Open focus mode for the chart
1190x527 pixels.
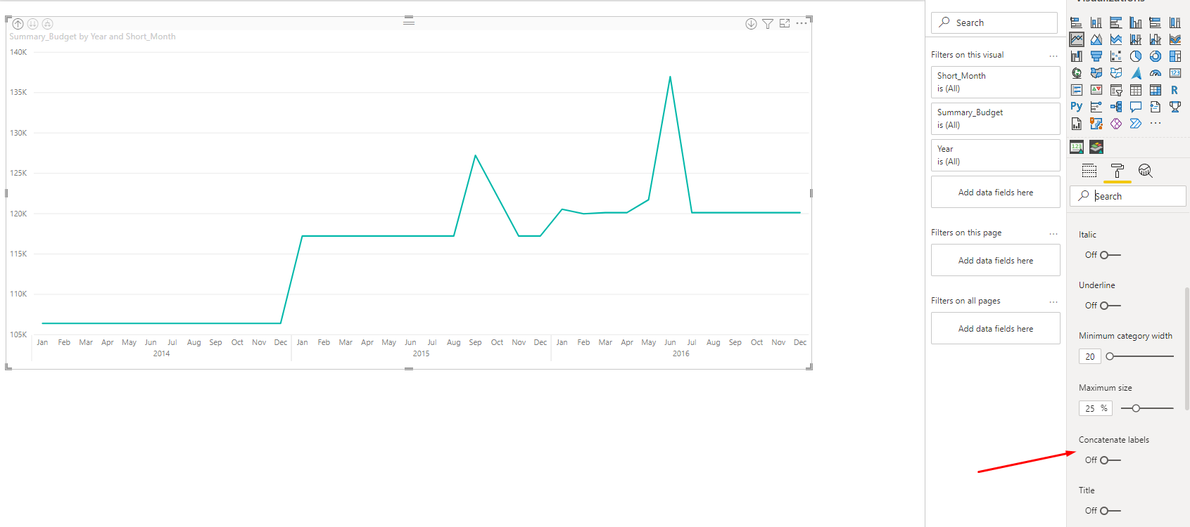[x=785, y=24]
